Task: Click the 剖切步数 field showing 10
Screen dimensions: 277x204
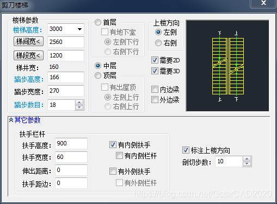Action: click(x=229, y=161)
